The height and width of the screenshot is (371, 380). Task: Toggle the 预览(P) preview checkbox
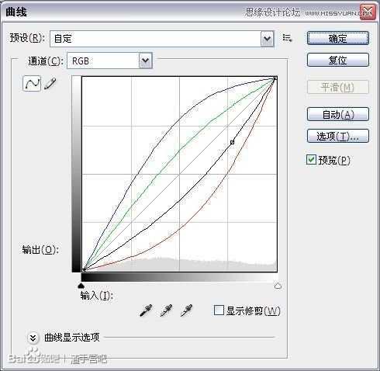(311, 160)
